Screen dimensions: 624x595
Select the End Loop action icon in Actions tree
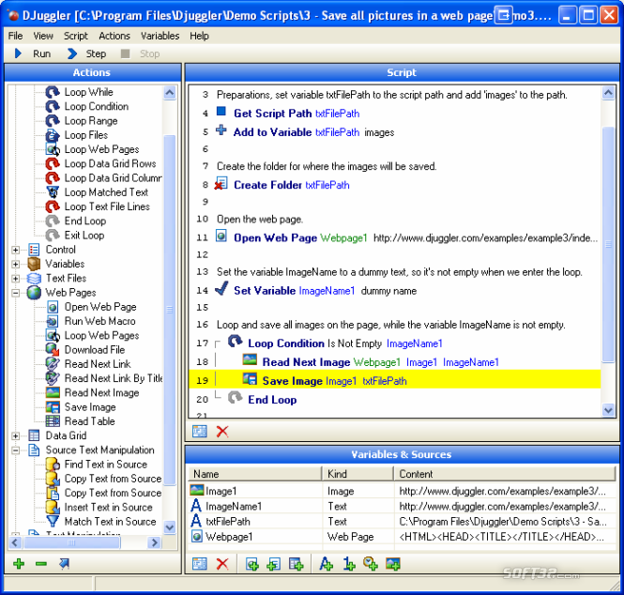pos(53,221)
